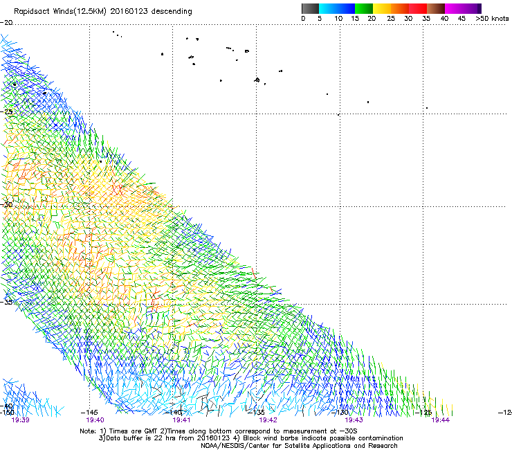Select the green 15-20 knots legend segment
Screen dimensions: 512x450
point(364,8)
